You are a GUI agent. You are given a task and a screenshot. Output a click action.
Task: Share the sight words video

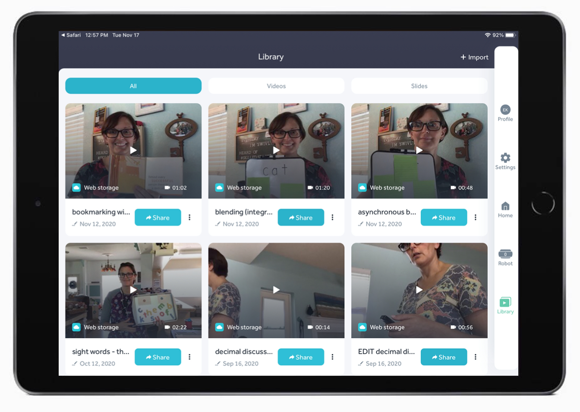pyautogui.click(x=158, y=357)
